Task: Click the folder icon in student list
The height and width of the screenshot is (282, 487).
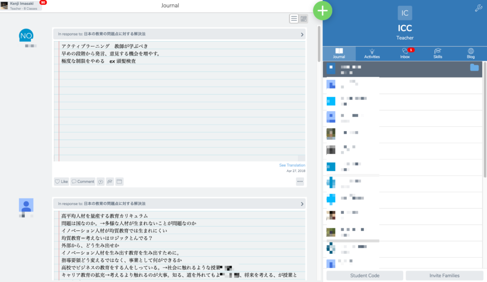Action: (x=474, y=68)
